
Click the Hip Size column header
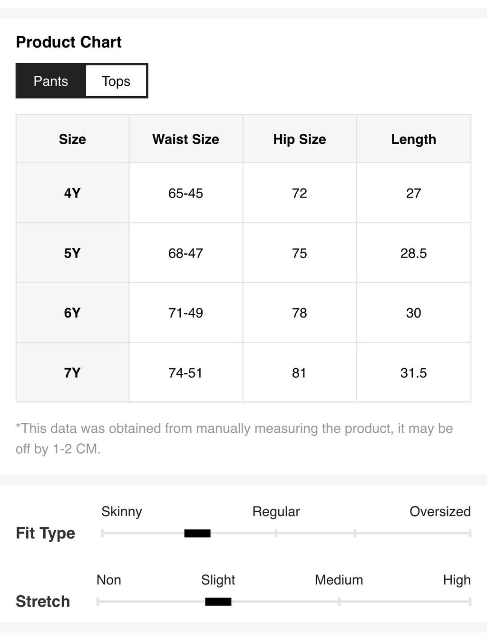pos(300,139)
